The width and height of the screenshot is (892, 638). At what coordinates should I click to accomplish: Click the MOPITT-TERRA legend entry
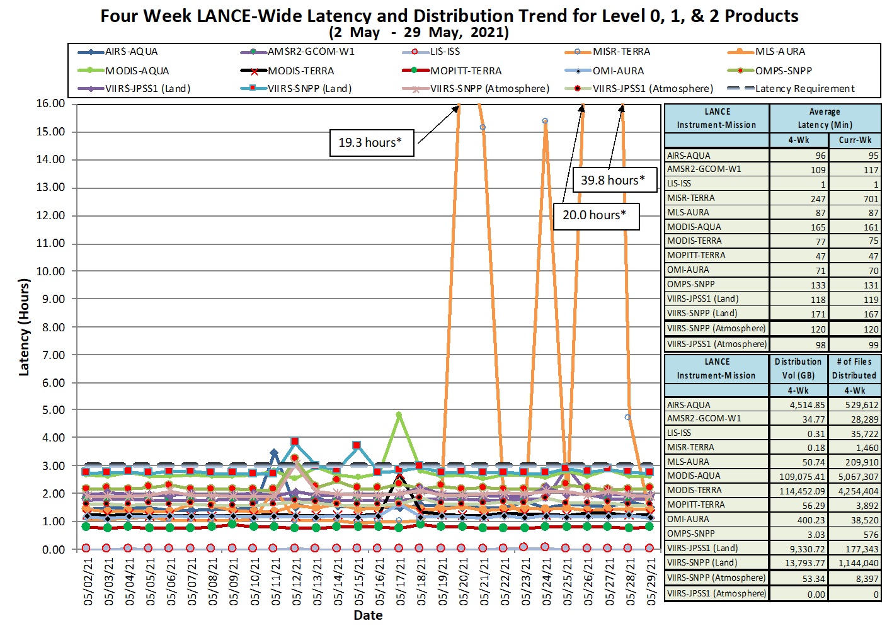[x=452, y=71]
